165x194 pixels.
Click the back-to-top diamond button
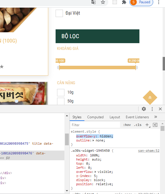tap(150, 98)
